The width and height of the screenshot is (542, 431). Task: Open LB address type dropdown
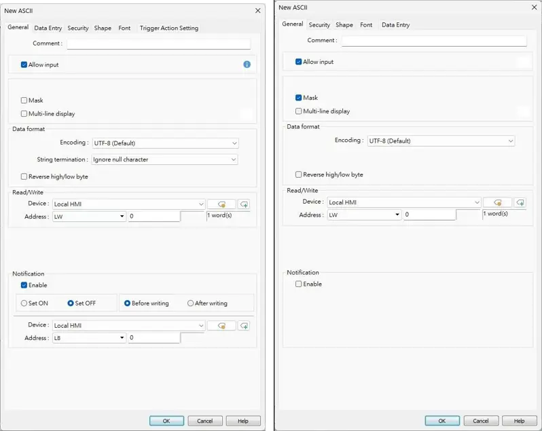(89, 338)
